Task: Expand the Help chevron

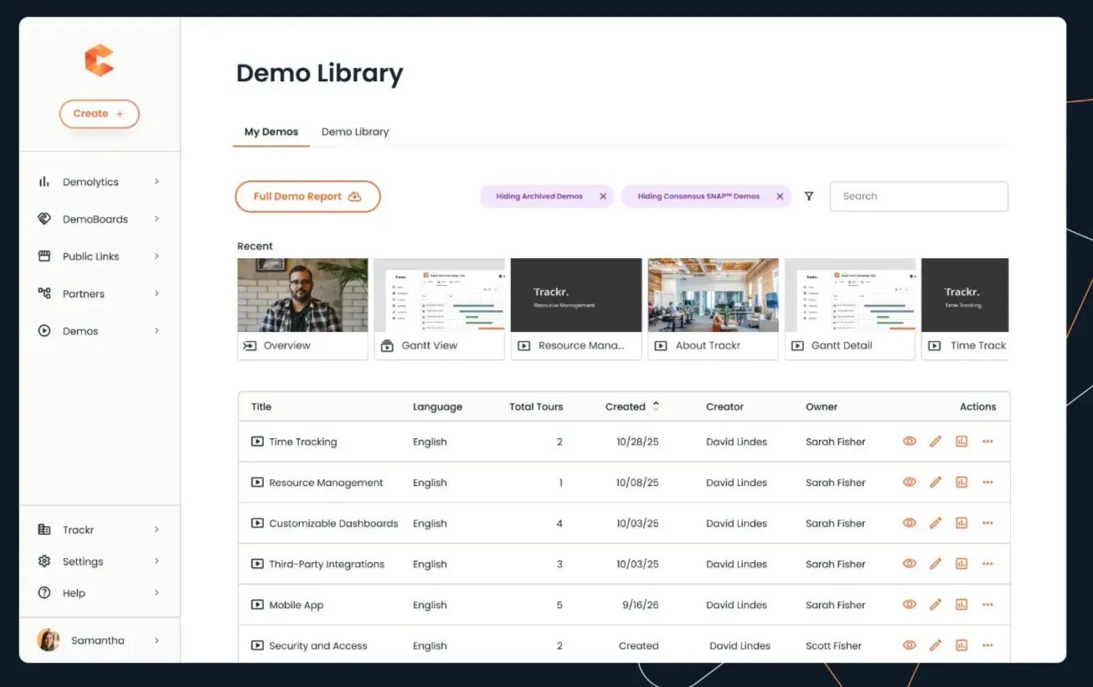Action: [x=157, y=593]
